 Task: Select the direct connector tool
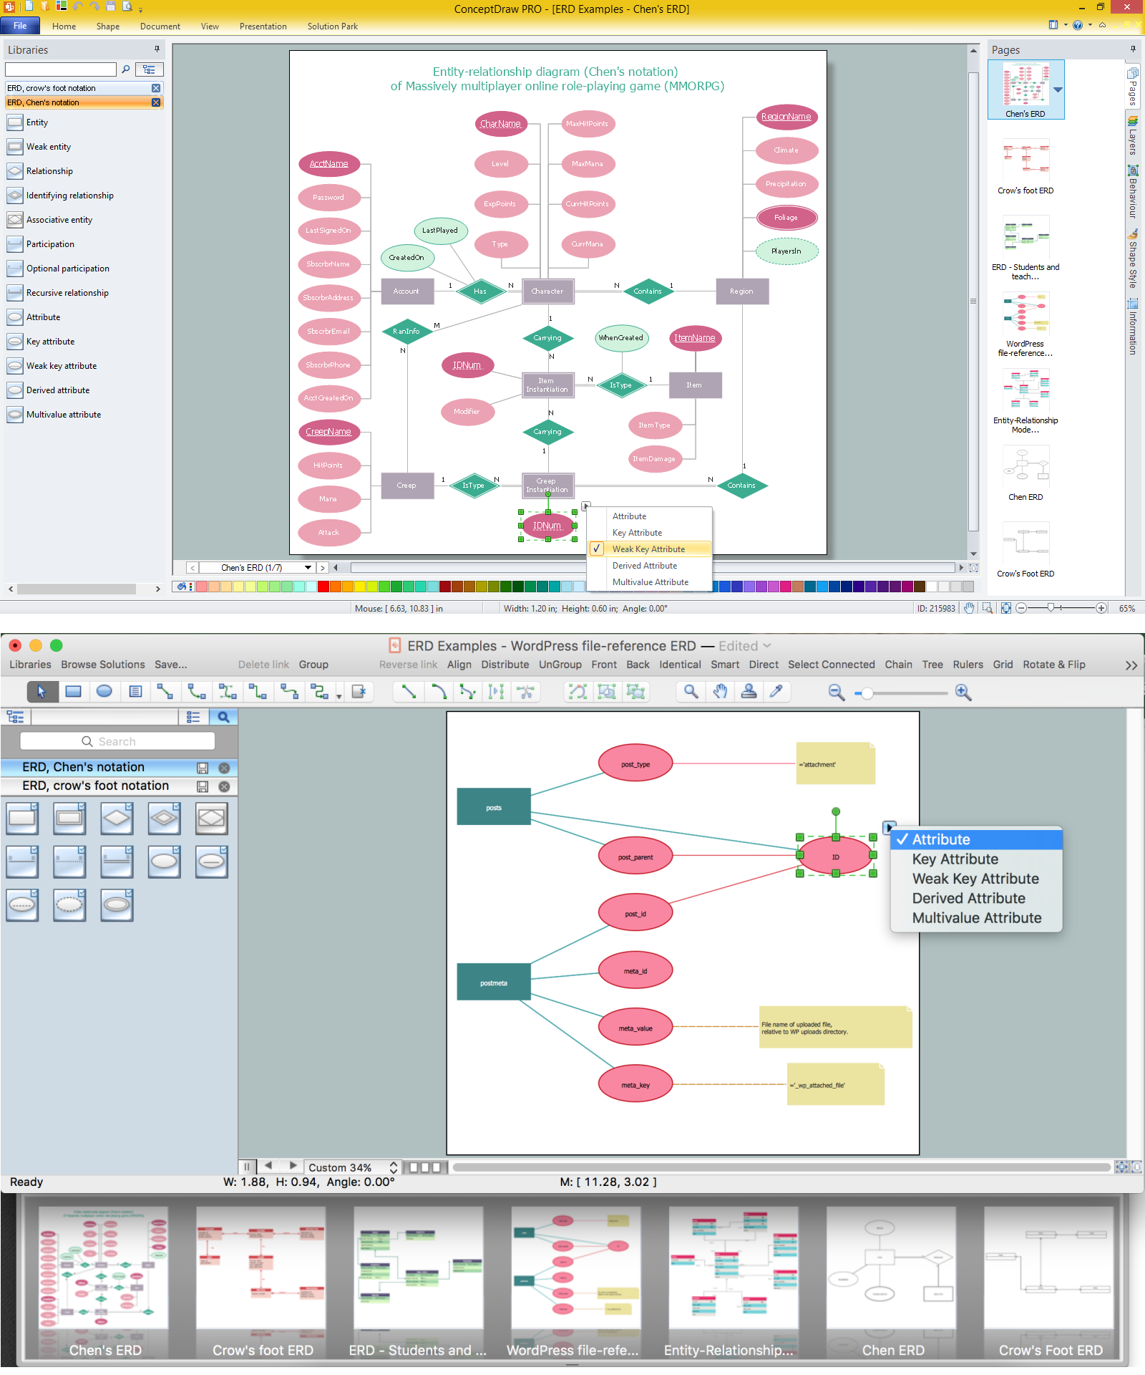pos(165,692)
